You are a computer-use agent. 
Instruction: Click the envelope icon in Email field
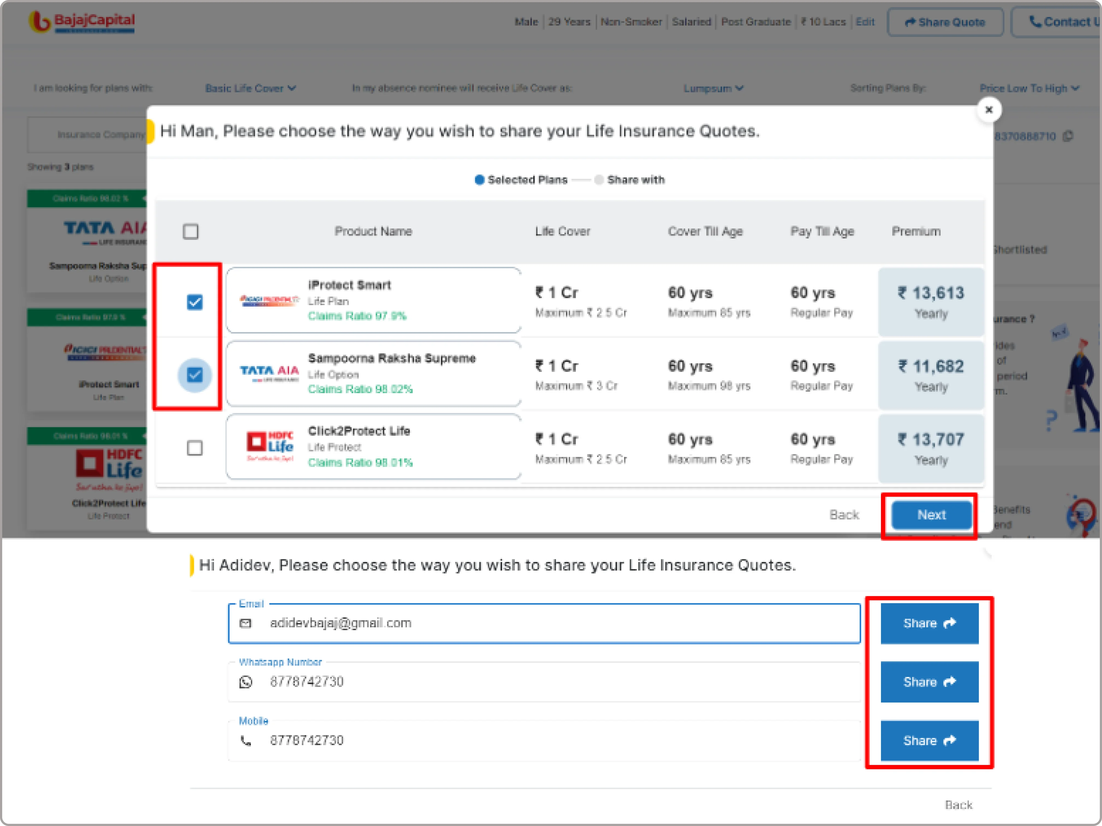point(246,623)
